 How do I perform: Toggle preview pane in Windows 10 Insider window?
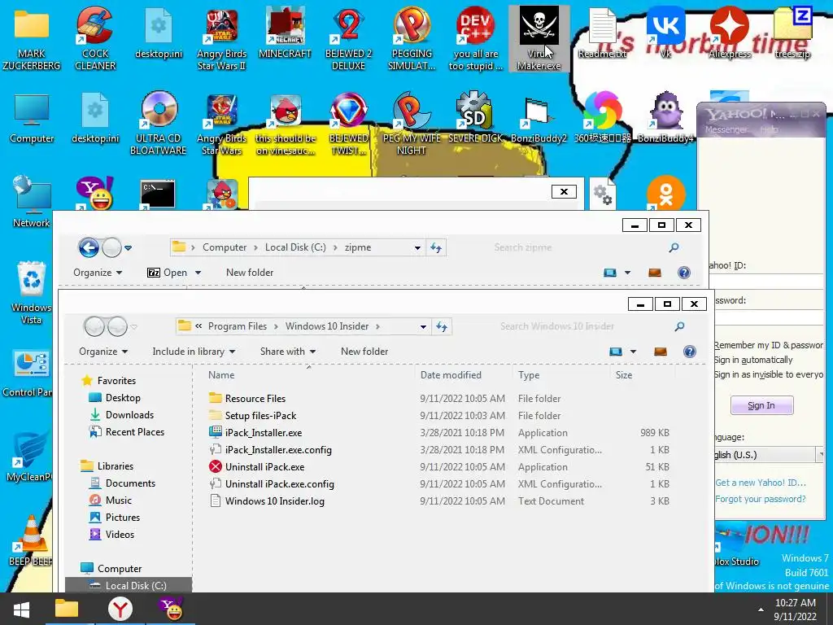[x=661, y=352]
